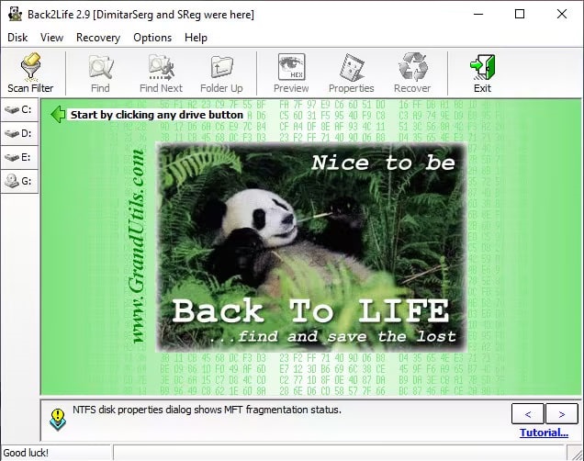Click the 'Good luck!' status text

pos(26,453)
